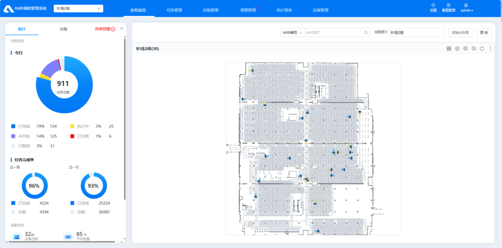Click the map zoom-in magnifier icon
The image size is (502, 248).
(465, 48)
